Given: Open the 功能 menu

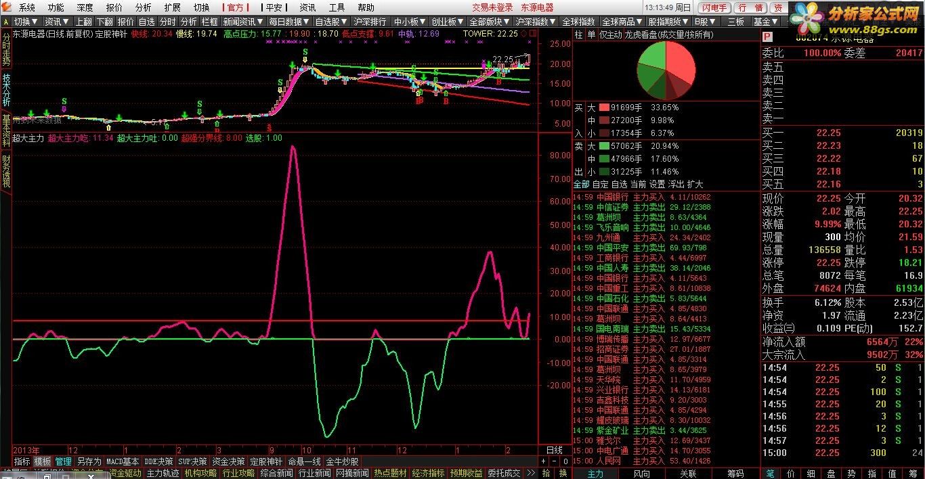Looking at the screenshot, I should click(56, 7).
